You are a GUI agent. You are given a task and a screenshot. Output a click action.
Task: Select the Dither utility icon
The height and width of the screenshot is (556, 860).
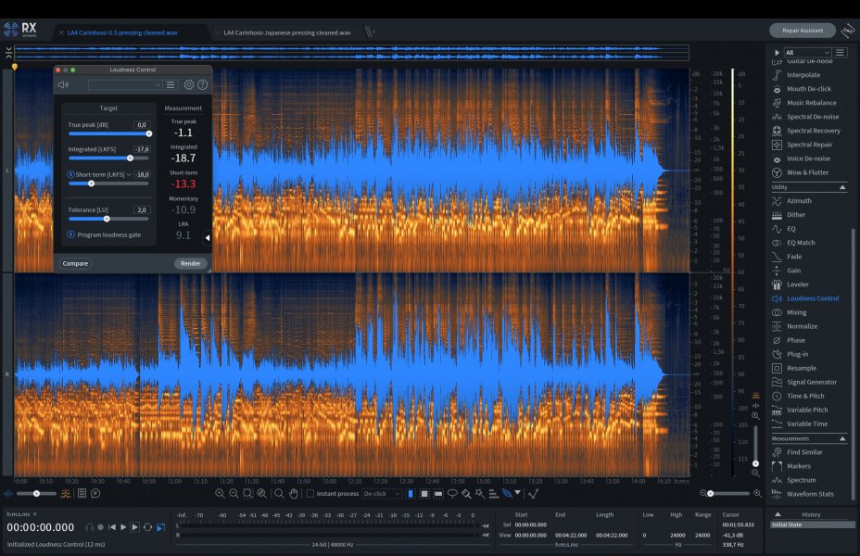coord(777,215)
